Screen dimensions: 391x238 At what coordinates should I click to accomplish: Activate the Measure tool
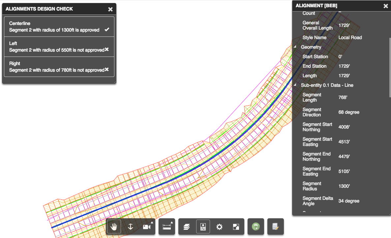pos(166,226)
